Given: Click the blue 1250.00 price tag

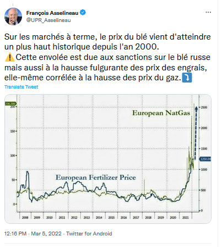Looking at the screenshot, I should 205,159.
